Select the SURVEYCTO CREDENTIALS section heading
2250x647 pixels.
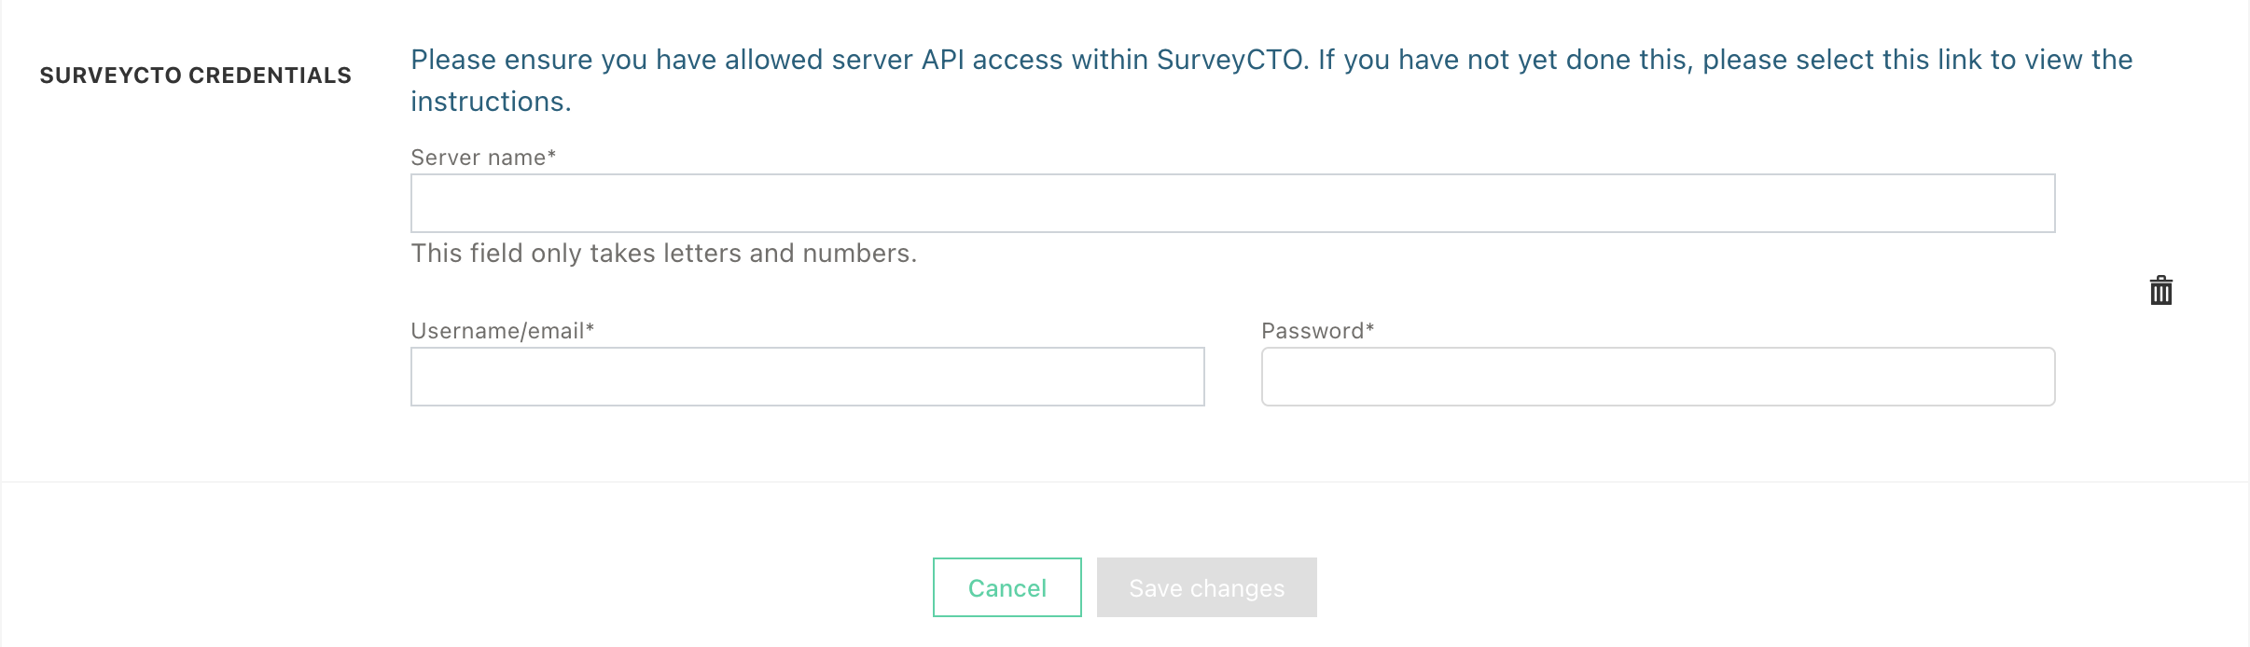[195, 76]
